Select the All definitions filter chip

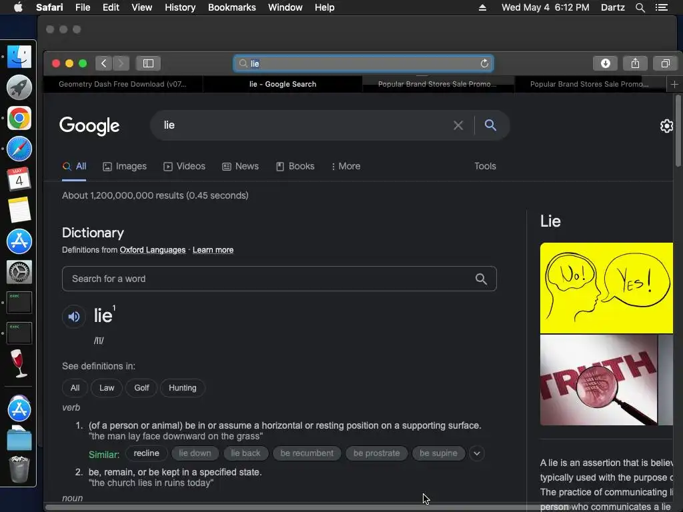(75, 388)
